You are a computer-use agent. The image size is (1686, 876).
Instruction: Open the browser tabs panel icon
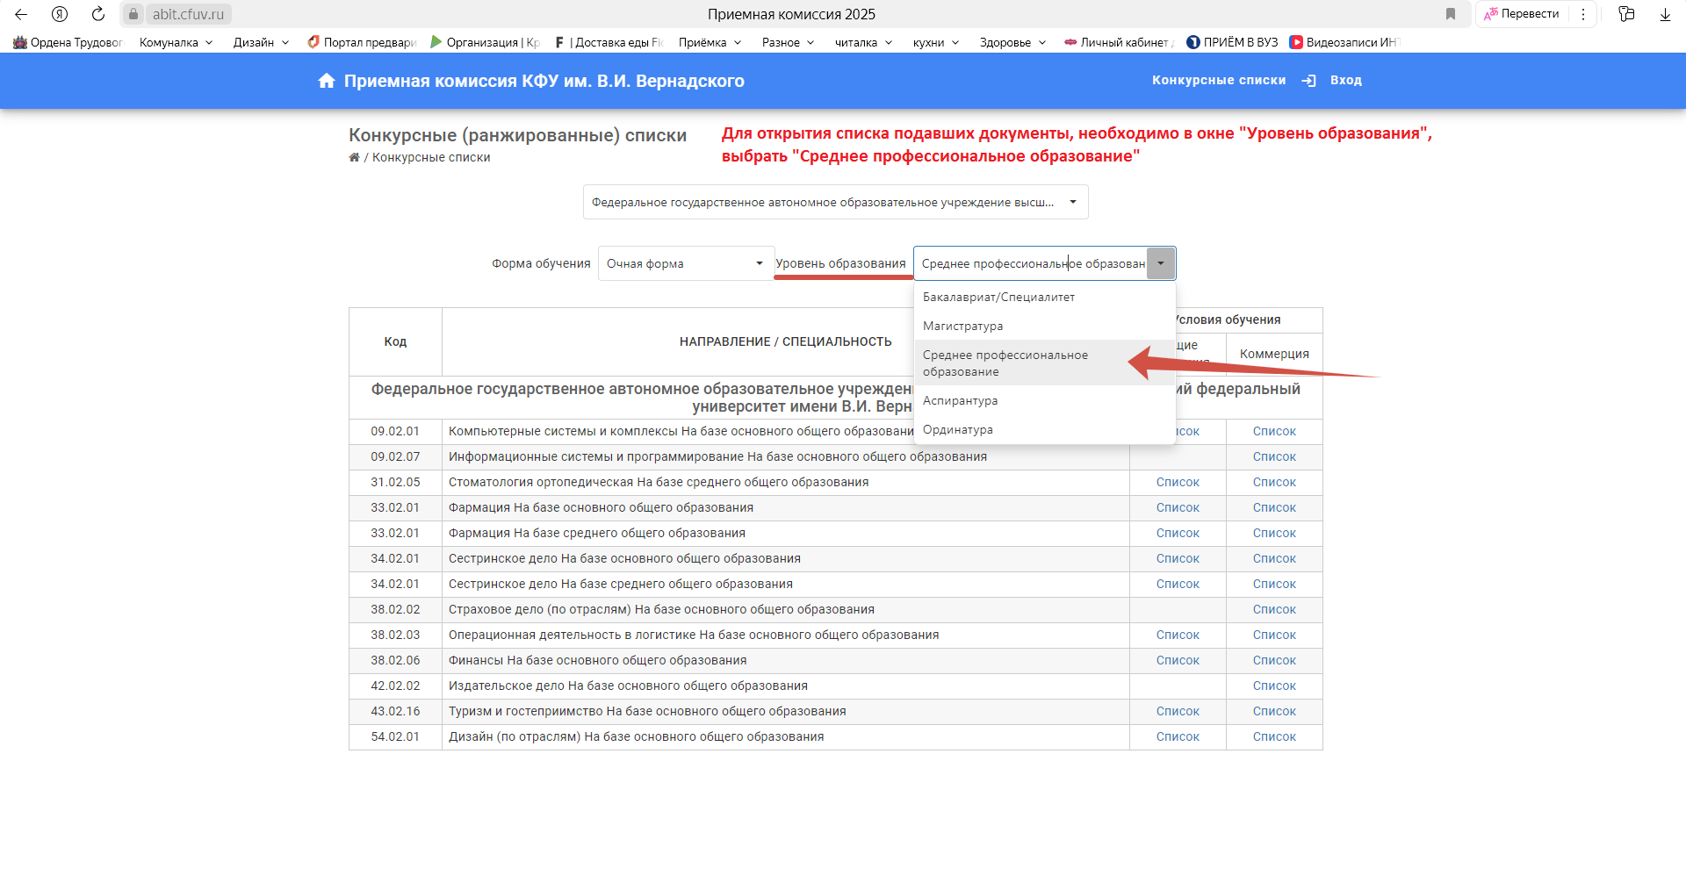pos(1626,14)
